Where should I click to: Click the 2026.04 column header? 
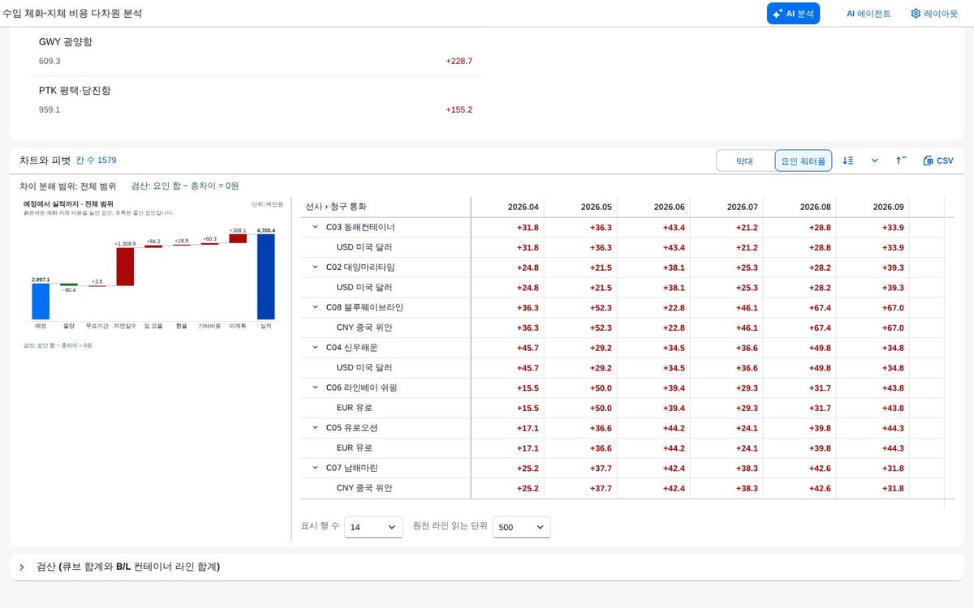(507, 207)
